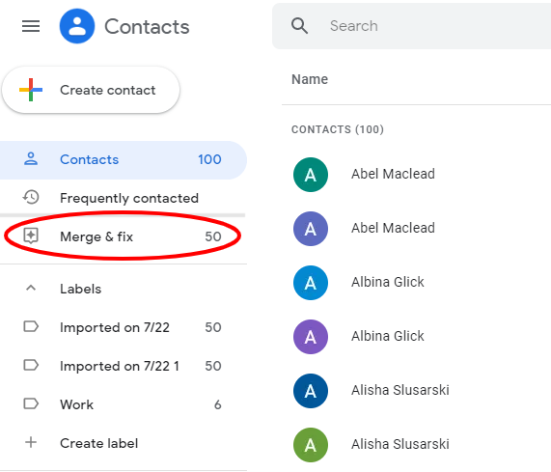Click the search magnifier icon
Image resolution: width=551 pixels, height=472 pixels.
(x=299, y=26)
